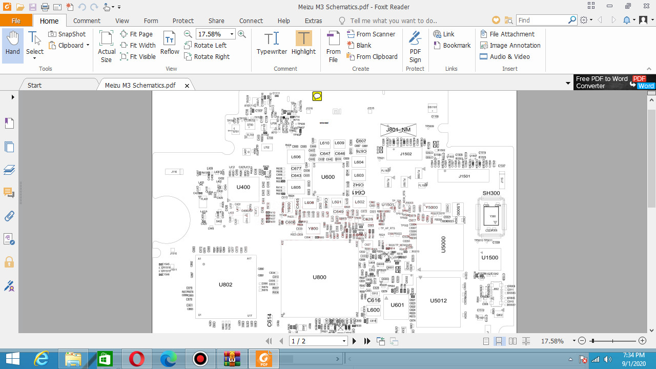
Task: Add a Bookmark
Action: tap(452, 45)
